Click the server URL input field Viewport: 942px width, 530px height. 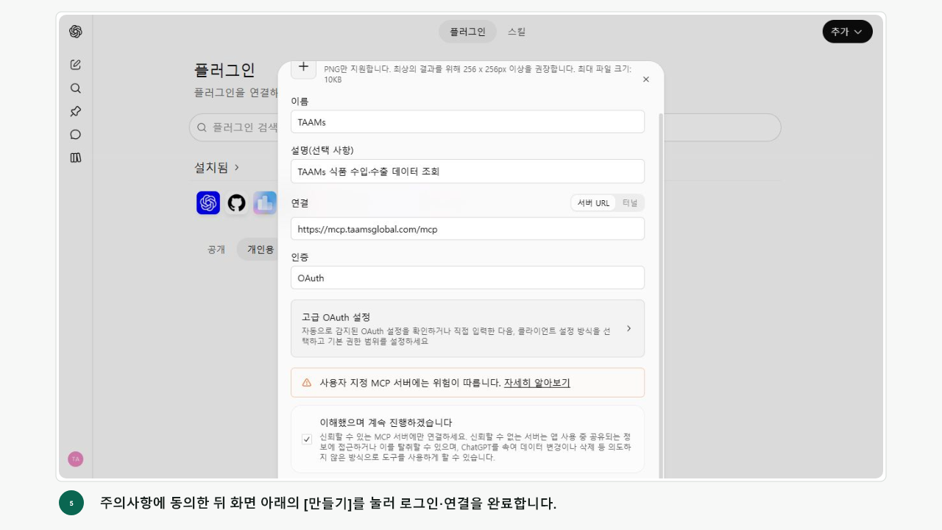[x=467, y=229]
